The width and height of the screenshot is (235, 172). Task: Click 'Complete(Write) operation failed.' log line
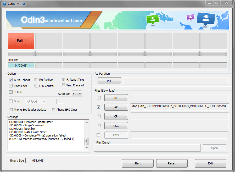[x=37, y=135]
